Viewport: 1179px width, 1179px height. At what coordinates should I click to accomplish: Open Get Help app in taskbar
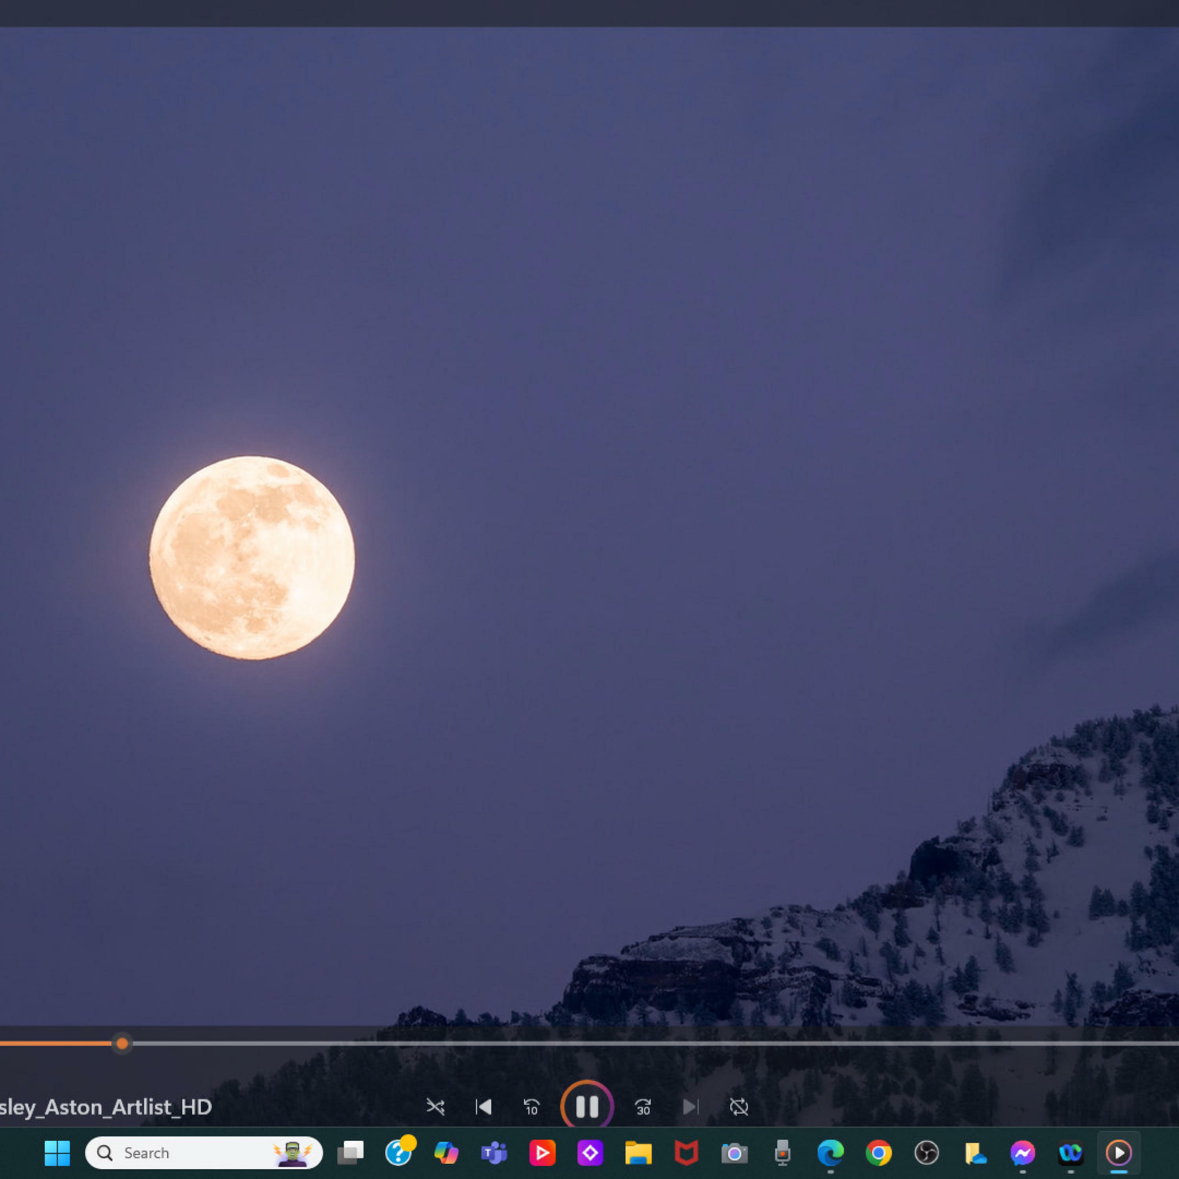(399, 1153)
